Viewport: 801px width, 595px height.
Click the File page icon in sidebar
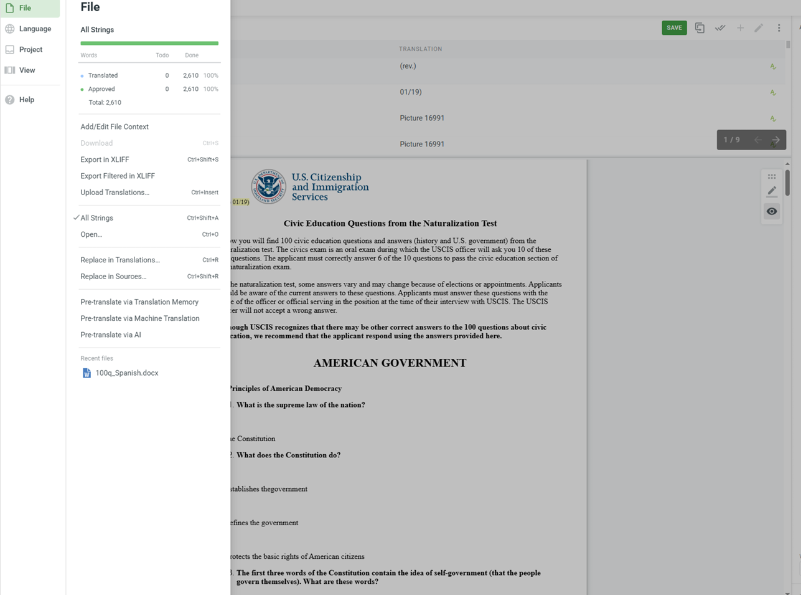[x=10, y=8]
